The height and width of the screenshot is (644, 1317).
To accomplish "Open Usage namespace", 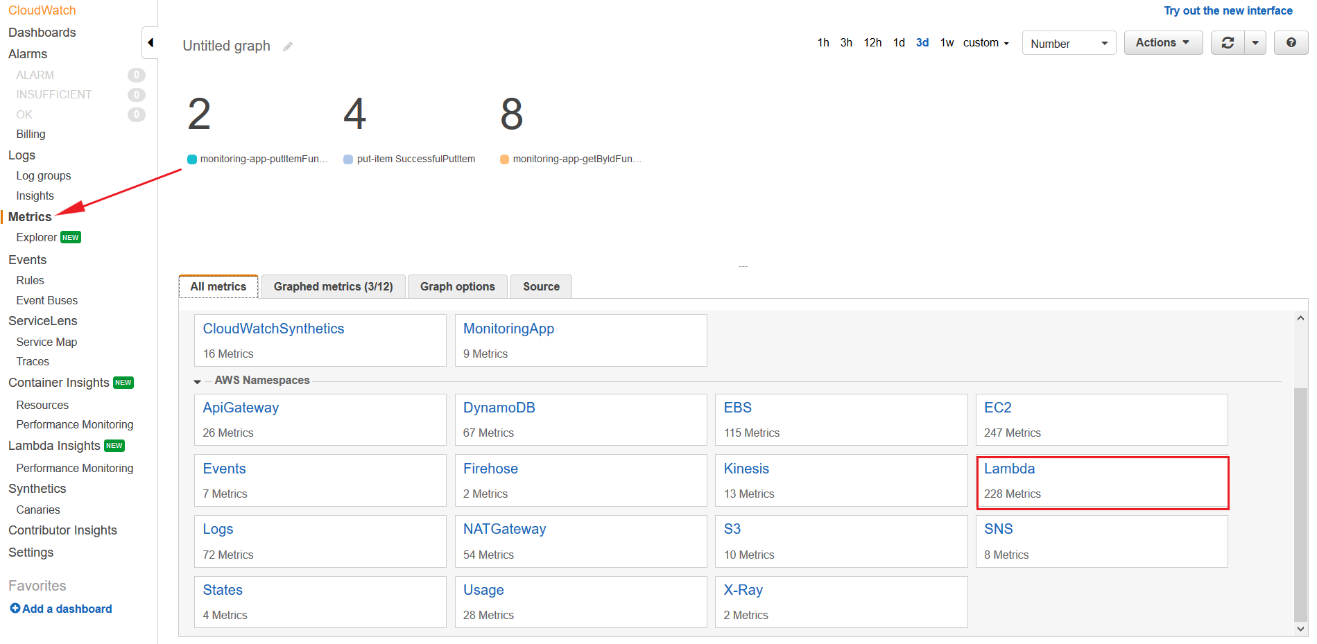I will point(581,602).
